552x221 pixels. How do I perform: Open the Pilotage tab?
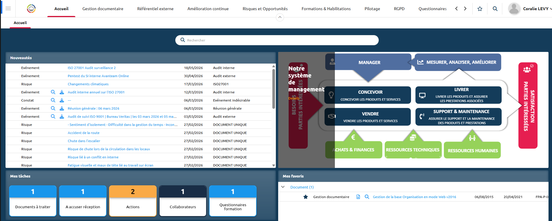tap(372, 9)
